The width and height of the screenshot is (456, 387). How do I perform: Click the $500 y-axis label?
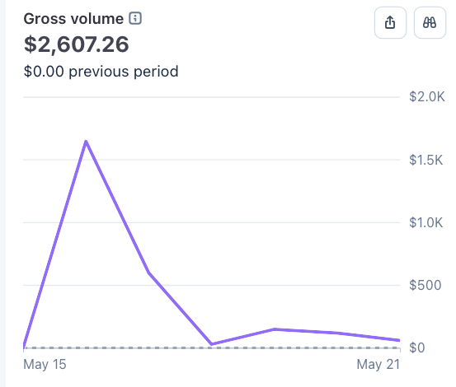click(x=425, y=285)
